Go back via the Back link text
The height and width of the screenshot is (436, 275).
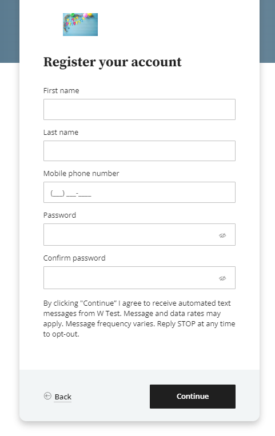point(63,397)
